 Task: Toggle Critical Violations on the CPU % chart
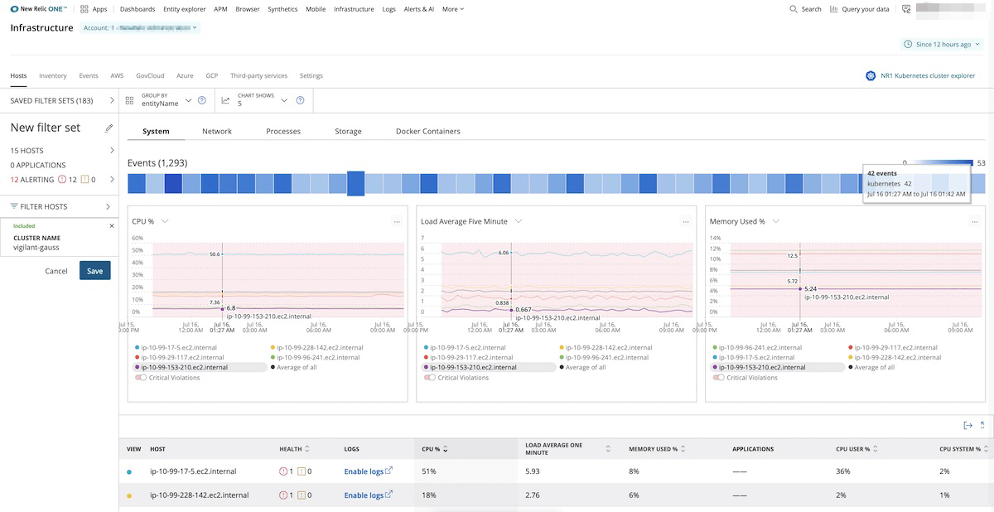(x=141, y=378)
